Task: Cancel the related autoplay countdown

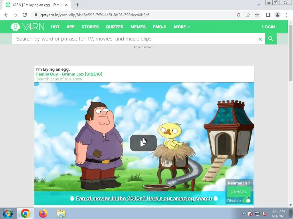Action: 239,192
